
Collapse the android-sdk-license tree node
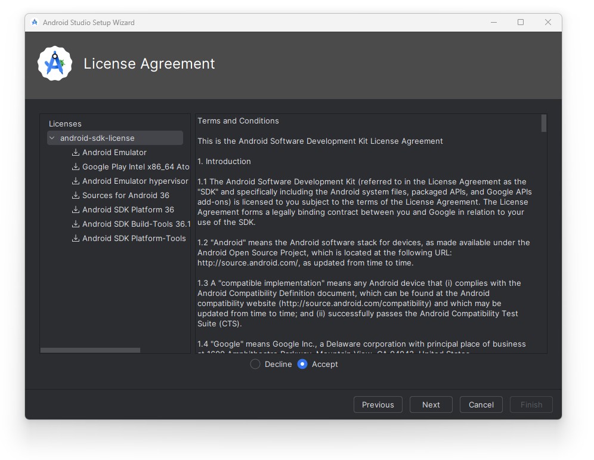click(52, 138)
